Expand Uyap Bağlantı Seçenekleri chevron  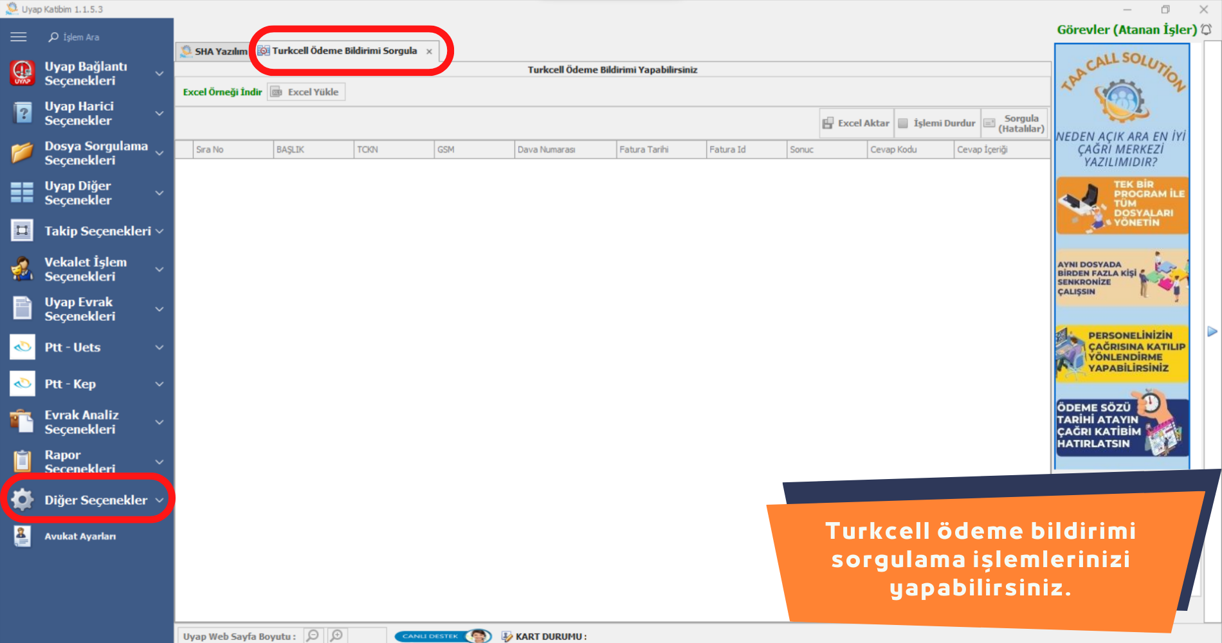(x=160, y=73)
